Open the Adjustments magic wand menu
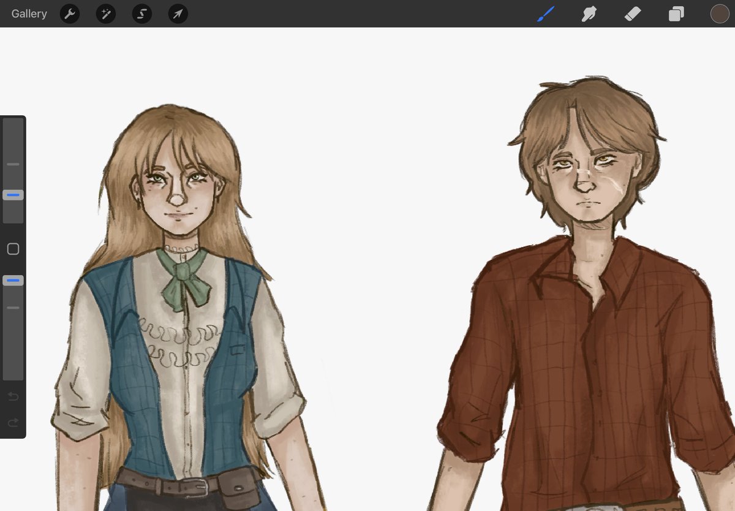735x511 pixels. point(106,13)
